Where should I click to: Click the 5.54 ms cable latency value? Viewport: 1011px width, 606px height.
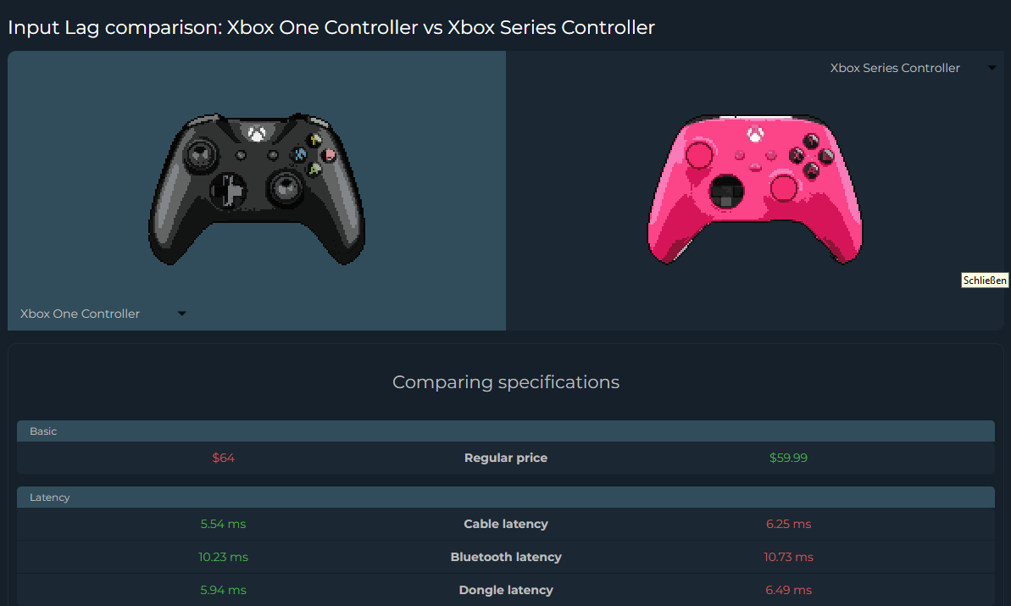(x=223, y=524)
